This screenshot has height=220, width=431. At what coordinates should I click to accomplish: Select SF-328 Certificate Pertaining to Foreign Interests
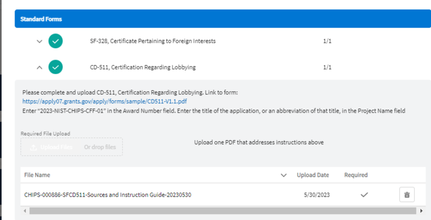coord(153,41)
